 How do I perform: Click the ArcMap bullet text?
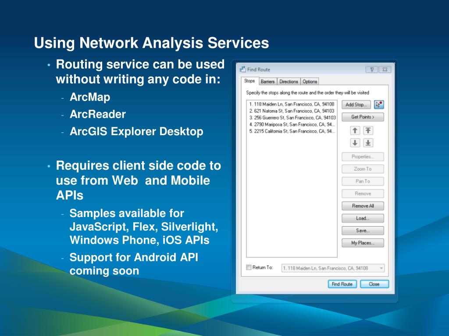click(x=90, y=97)
